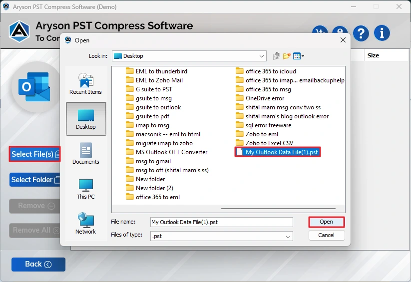This screenshot has width=411, height=282.
Task: Select msg to oft (shital mam's ss) folder
Action: [x=167, y=170]
